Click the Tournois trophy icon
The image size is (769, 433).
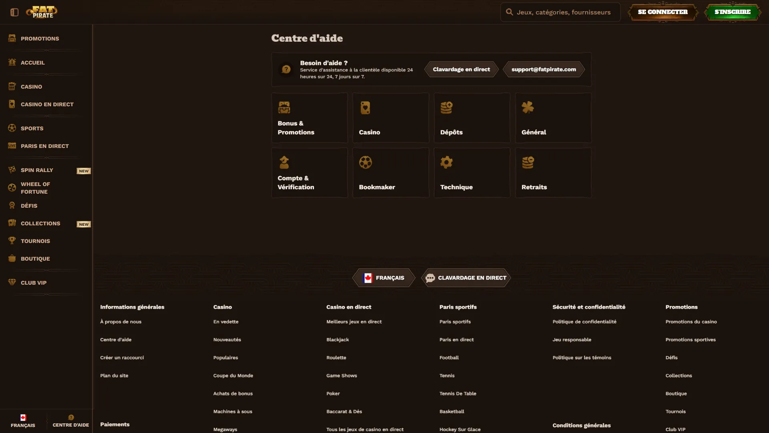click(x=12, y=241)
